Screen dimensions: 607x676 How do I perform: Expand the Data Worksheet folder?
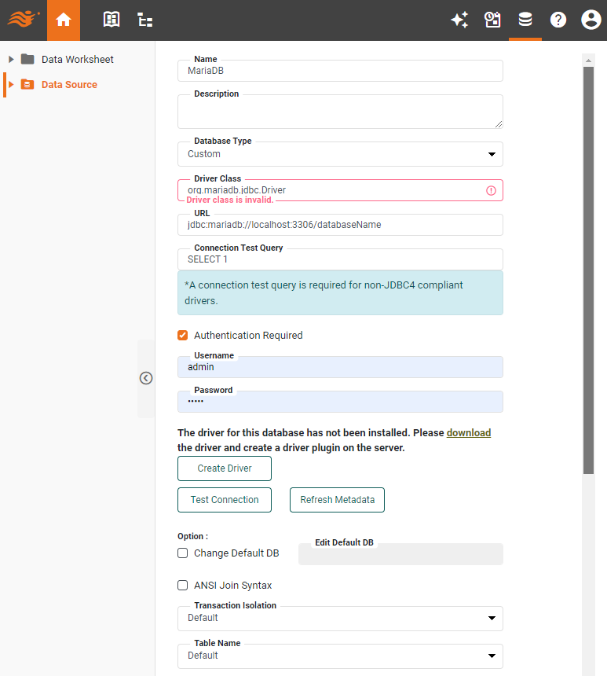click(x=10, y=59)
